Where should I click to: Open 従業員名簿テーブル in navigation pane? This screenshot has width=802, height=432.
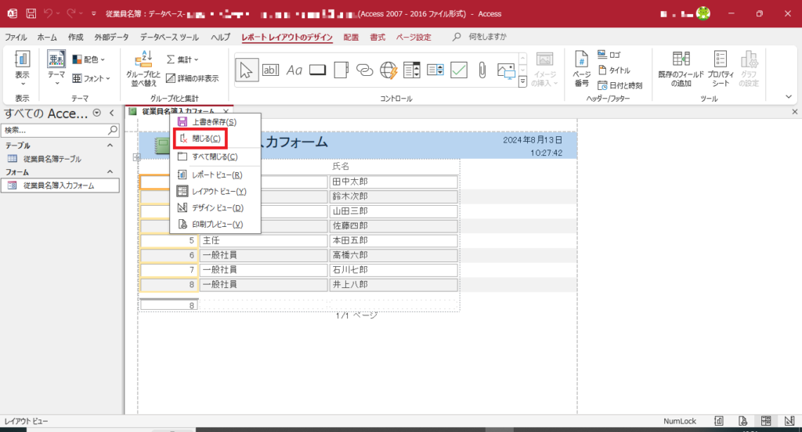pos(52,159)
